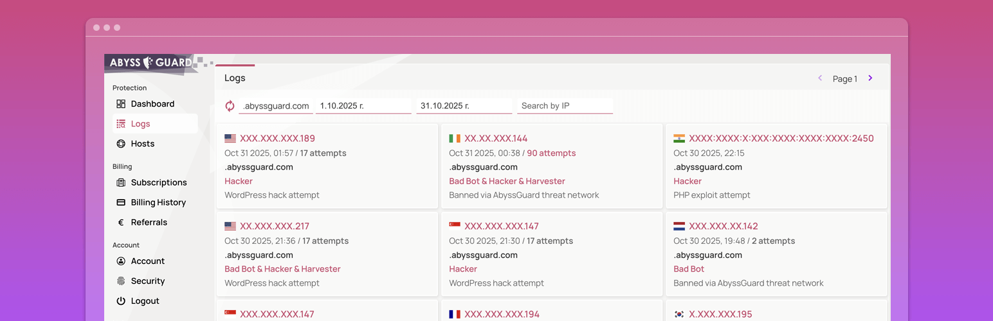The width and height of the screenshot is (993, 321).
Task: Click the Referrals euro icon
Action: tap(121, 222)
